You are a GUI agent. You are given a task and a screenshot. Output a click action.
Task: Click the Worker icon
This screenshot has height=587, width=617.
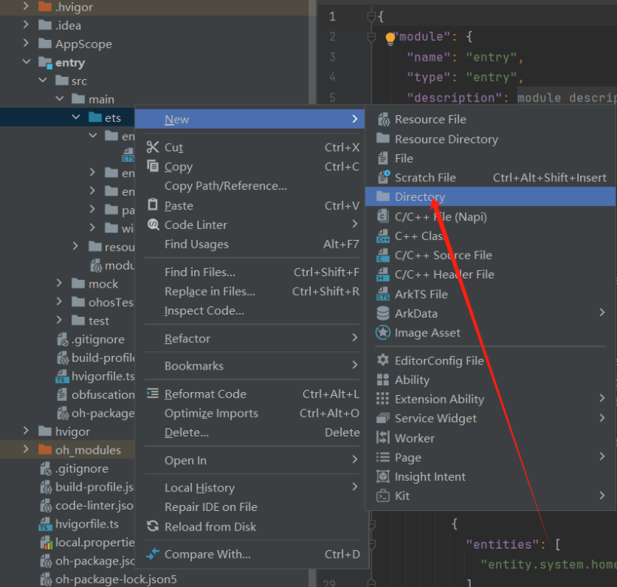point(383,437)
